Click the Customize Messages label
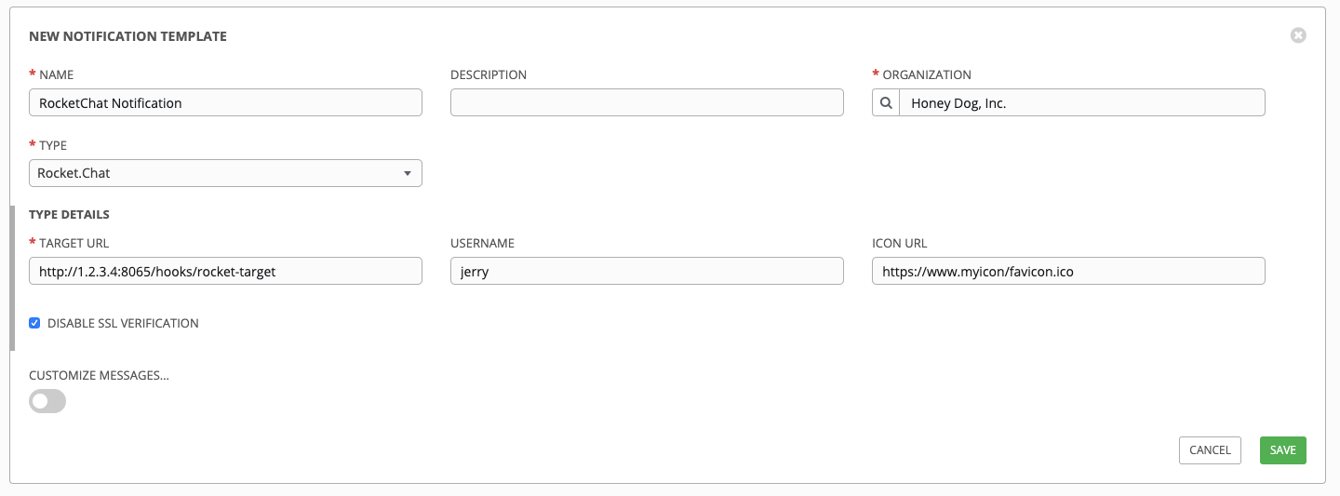 coord(99,376)
